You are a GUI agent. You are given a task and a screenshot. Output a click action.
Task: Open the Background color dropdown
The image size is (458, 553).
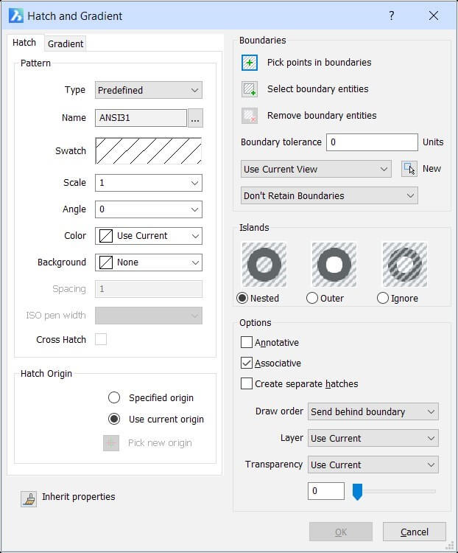[x=149, y=262]
